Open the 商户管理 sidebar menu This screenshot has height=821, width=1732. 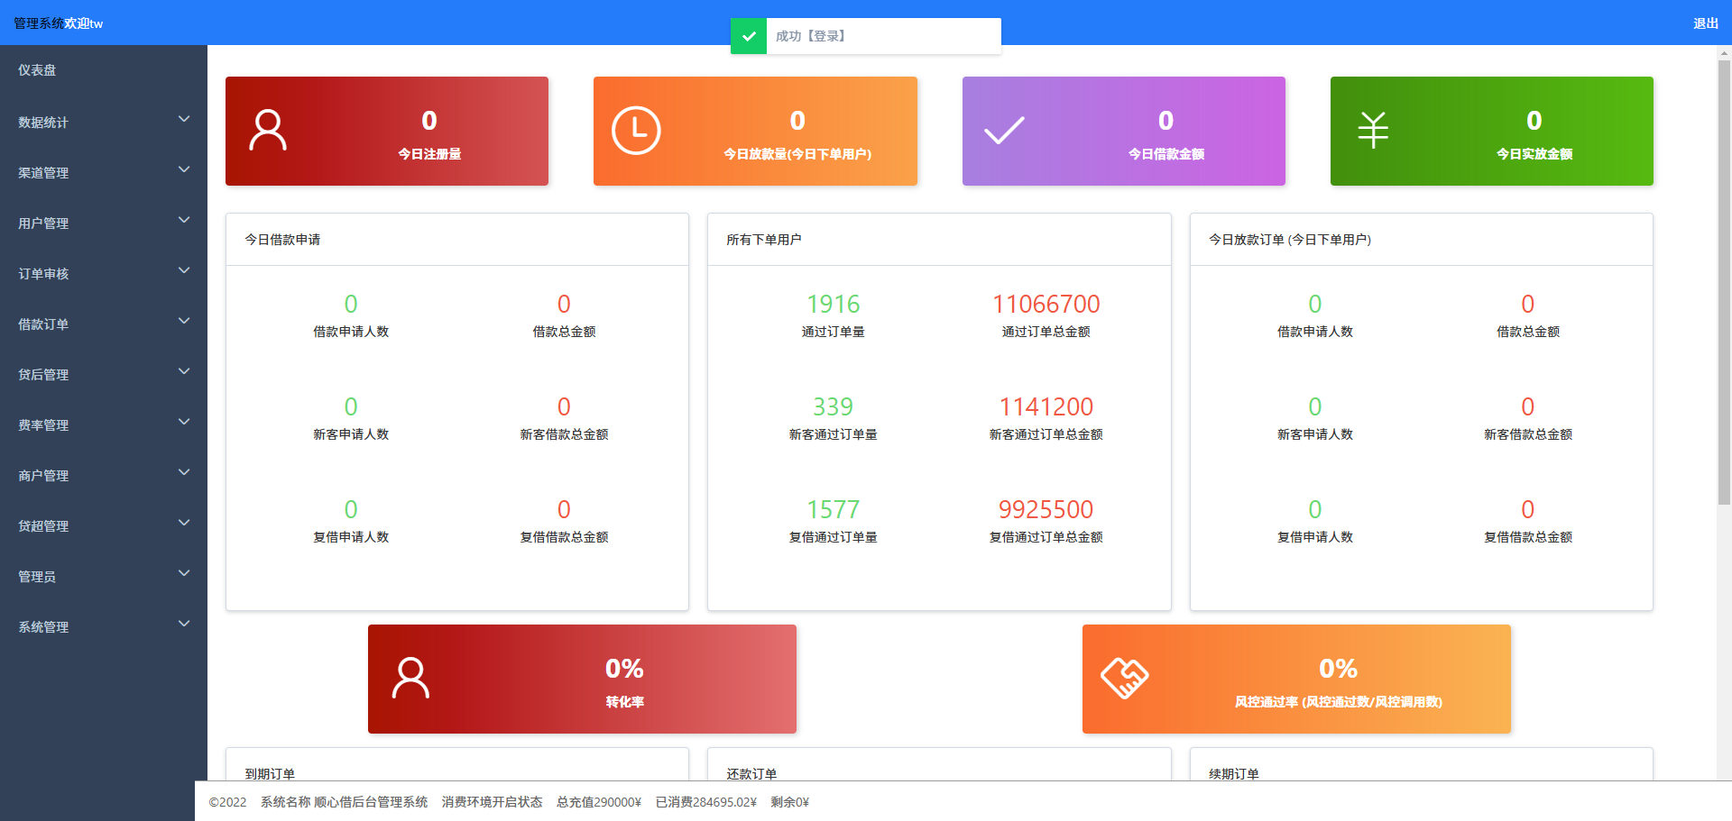click(104, 475)
